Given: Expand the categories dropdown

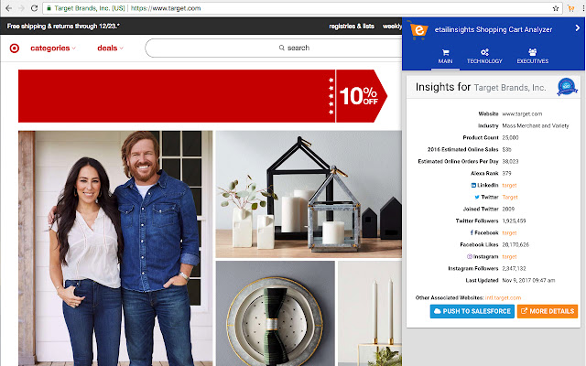Looking at the screenshot, I should [53, 48].
